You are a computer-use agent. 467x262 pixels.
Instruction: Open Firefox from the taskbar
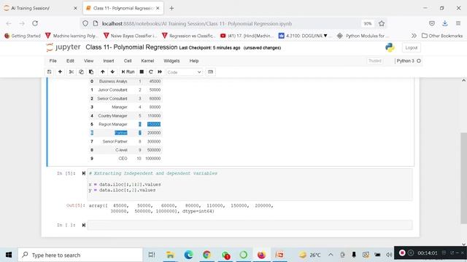point(261,255)
